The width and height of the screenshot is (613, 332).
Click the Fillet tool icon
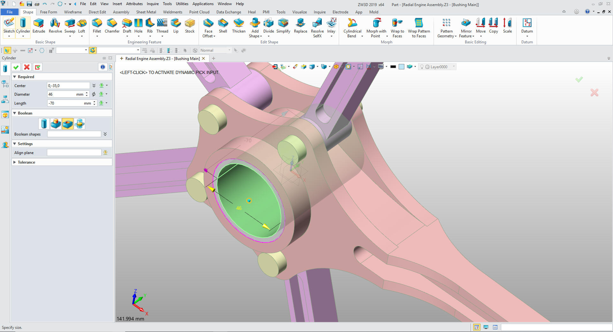tap(97, 23)
